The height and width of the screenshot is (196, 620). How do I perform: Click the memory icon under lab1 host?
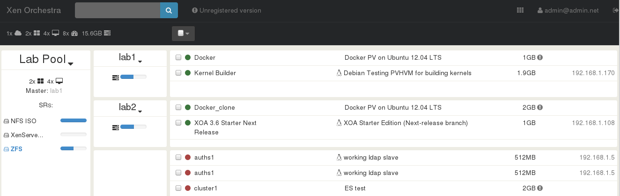[x=115, y=77]
